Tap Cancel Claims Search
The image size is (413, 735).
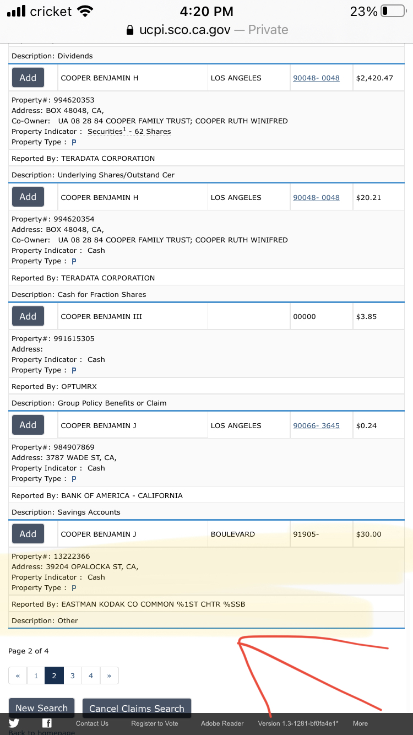[137, 709]
